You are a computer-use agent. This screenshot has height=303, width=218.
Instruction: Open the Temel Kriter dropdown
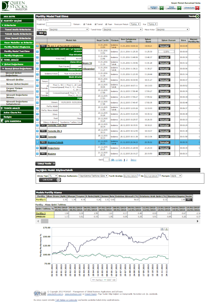click(123, 30)
